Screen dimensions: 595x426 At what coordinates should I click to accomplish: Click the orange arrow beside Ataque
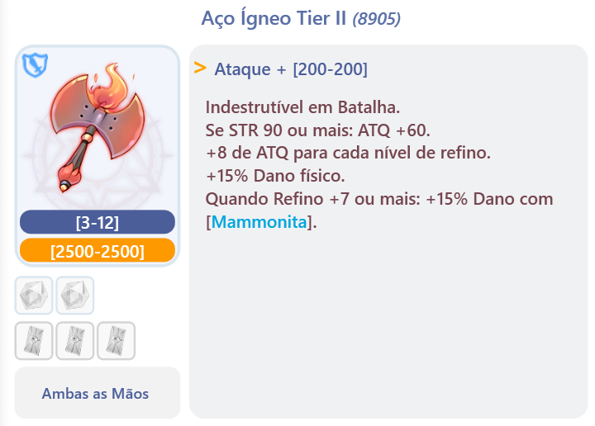point(200,69)
